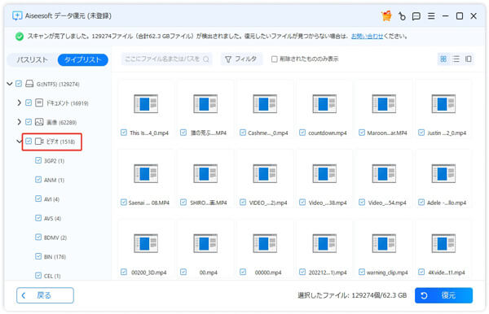Open the Justin ...2_0.mp4 thumbnail
This screenshot has height=314, width=489.
point(443,103)
